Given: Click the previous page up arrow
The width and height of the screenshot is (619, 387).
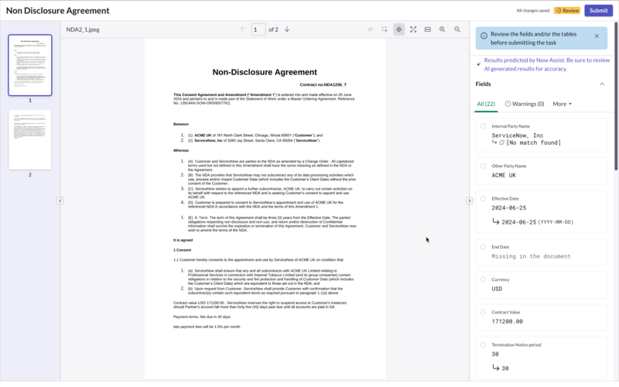Looking at the screenshot, I should point(242,29).
